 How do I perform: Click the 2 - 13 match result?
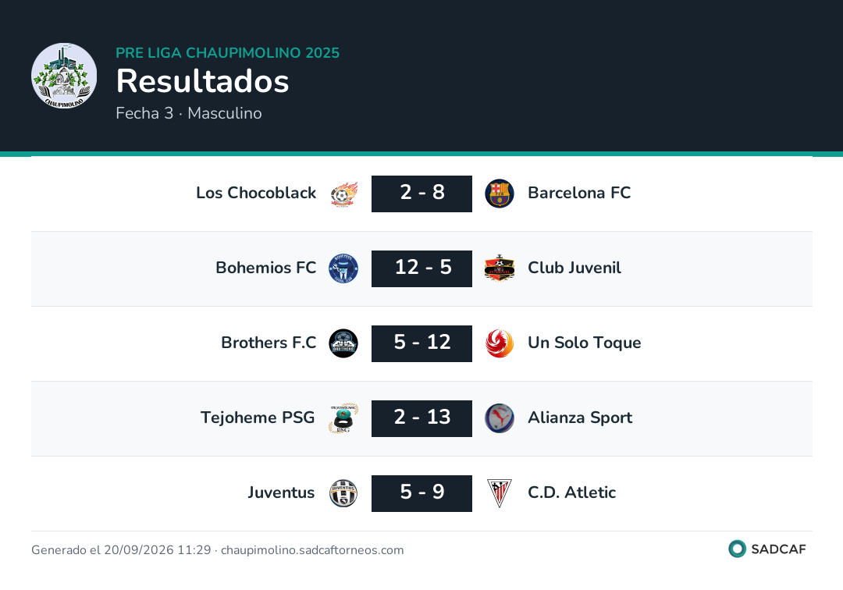[x=422, y=418]
